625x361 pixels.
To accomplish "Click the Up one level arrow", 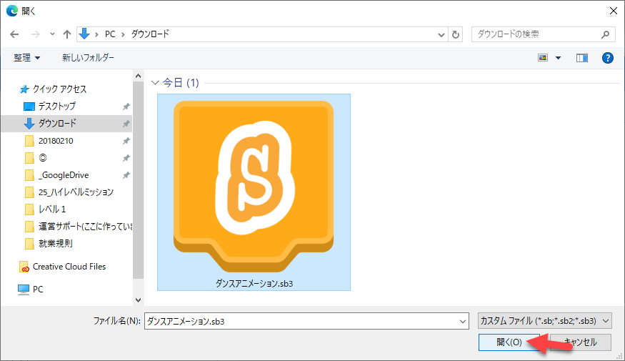I will coord(67,34).
